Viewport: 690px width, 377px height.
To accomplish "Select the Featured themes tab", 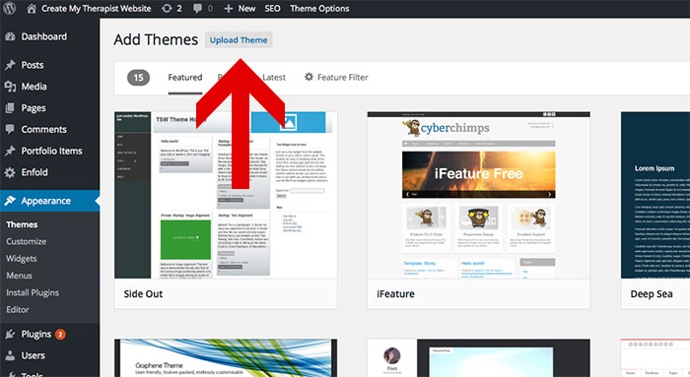I will 185,78.
